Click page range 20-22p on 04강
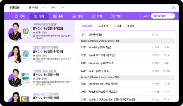183x106 pixels. click(x=167, y=71)
